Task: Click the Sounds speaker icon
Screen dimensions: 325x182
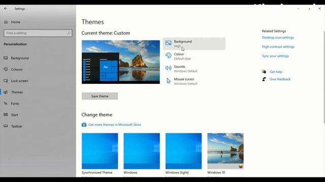Action: click(168, 68)
